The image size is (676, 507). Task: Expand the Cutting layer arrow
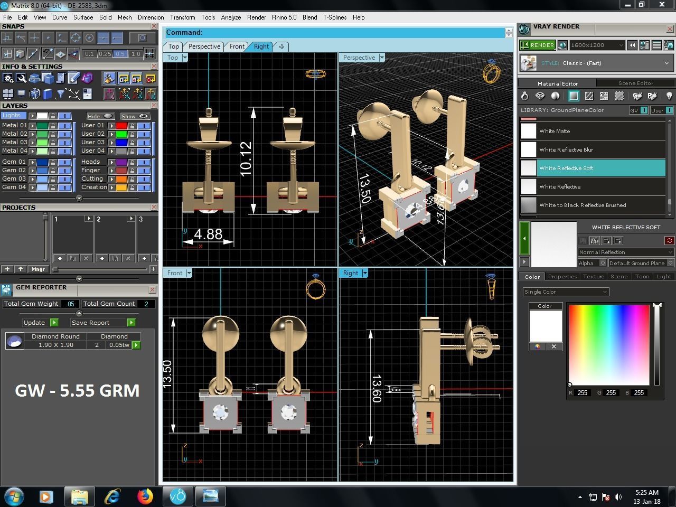point(111,179)
